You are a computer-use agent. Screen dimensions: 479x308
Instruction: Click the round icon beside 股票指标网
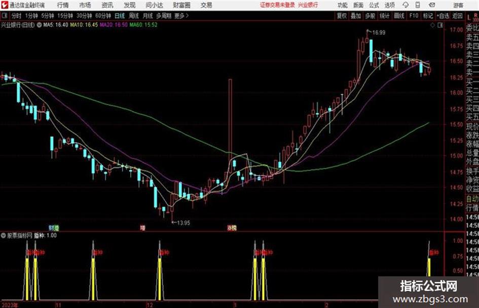coord(4,235)
